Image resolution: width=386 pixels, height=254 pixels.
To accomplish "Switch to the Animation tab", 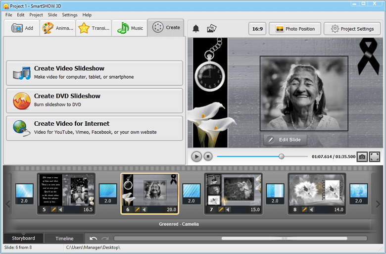I will (x=57, y=28).
